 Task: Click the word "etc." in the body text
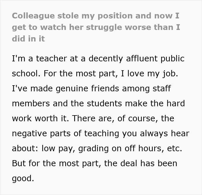tap(175, 148)
